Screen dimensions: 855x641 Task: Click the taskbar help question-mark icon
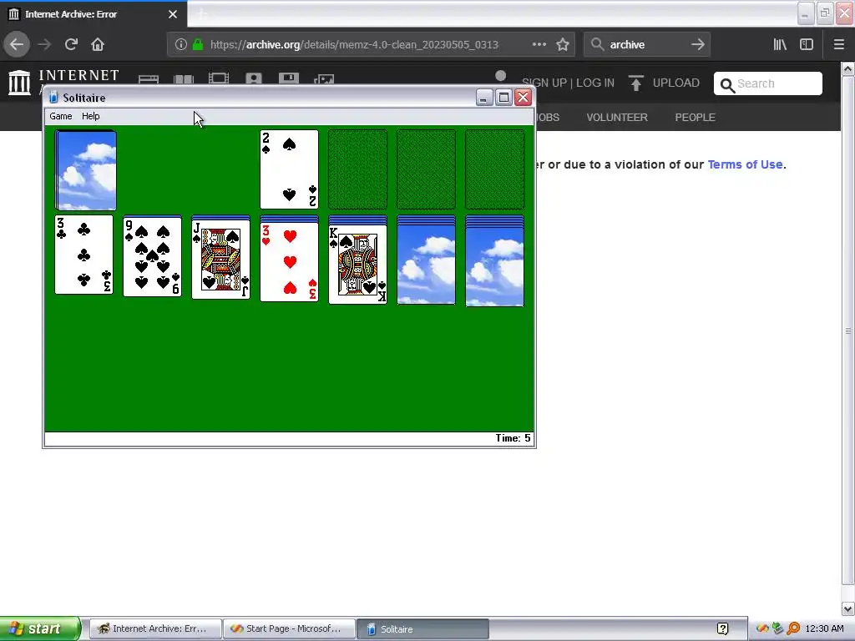coord(723,629)
